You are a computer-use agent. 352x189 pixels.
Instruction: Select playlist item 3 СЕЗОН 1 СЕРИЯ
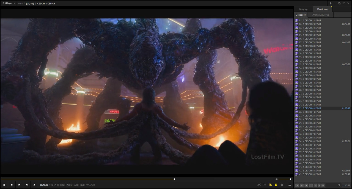coord(323,83)
